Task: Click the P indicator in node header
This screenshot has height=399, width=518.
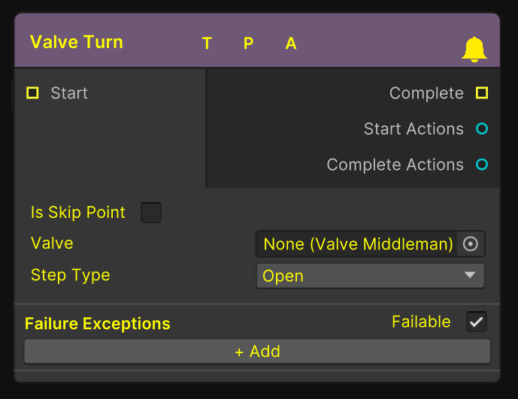Action: pos(249,44)
